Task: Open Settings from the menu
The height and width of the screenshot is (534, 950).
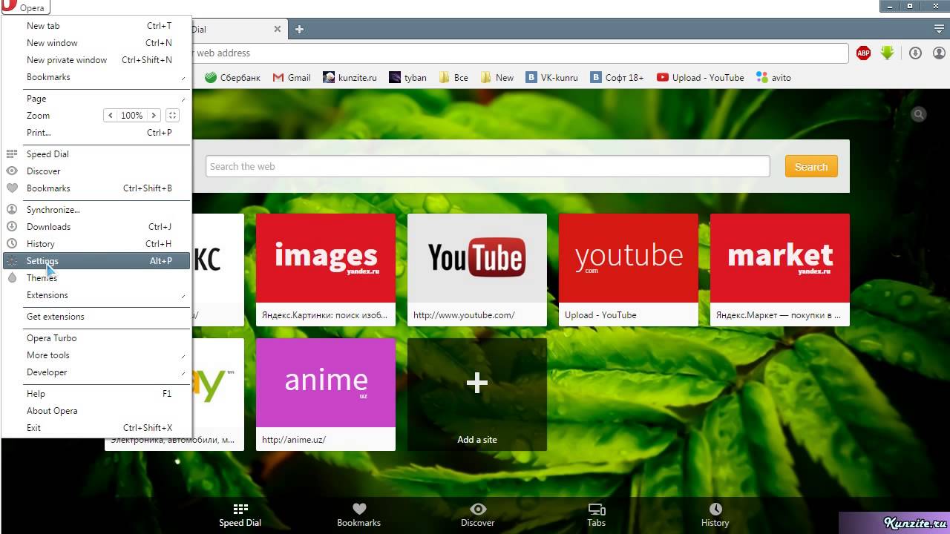Action: tap(96, 261)
